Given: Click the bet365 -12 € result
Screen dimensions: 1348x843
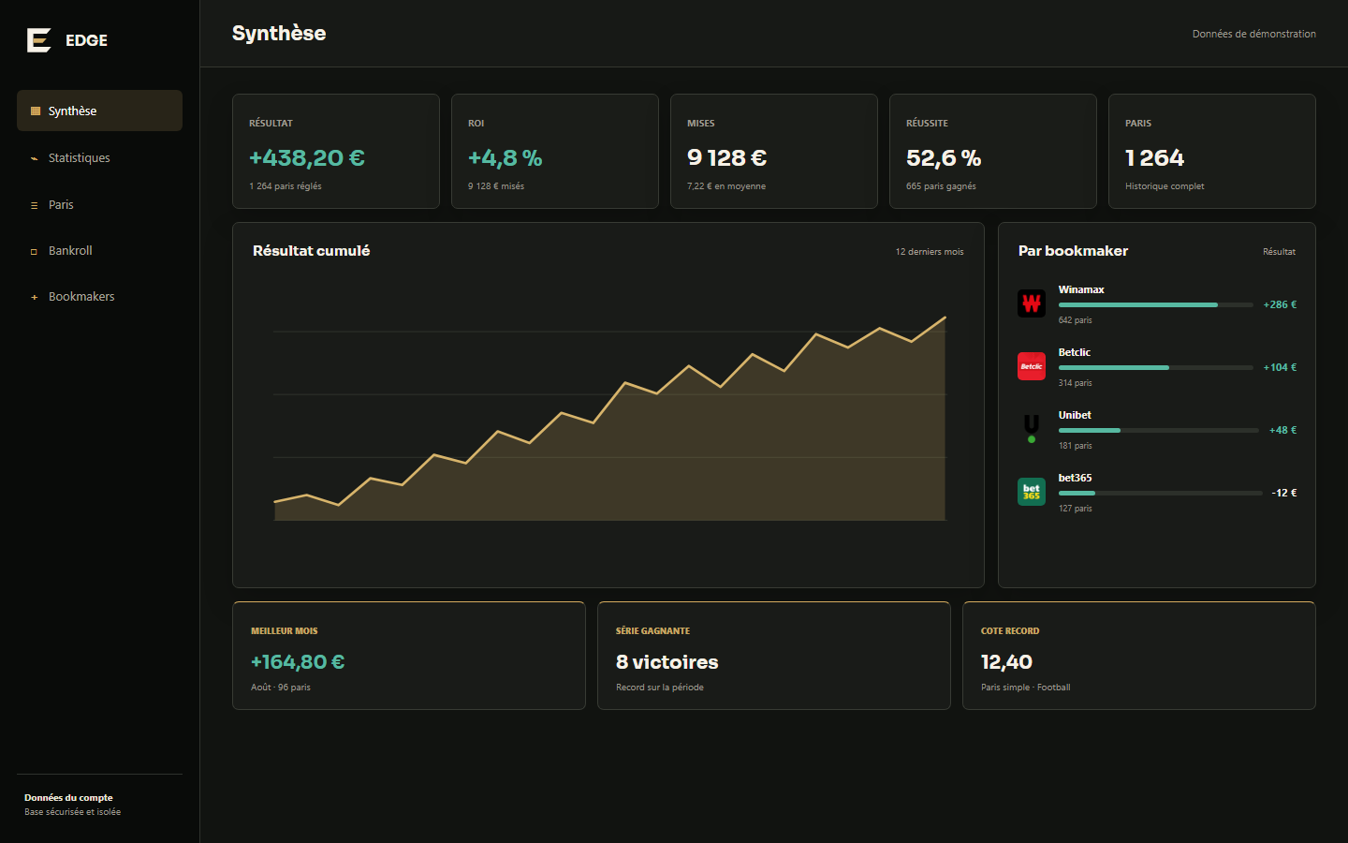Looking at the screenshot, I should tap(1284, 494).
